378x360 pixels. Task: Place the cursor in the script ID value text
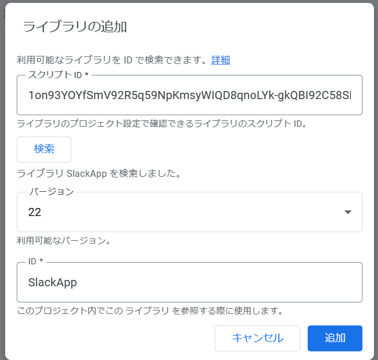pyautogui.click(x=190, y=96)
